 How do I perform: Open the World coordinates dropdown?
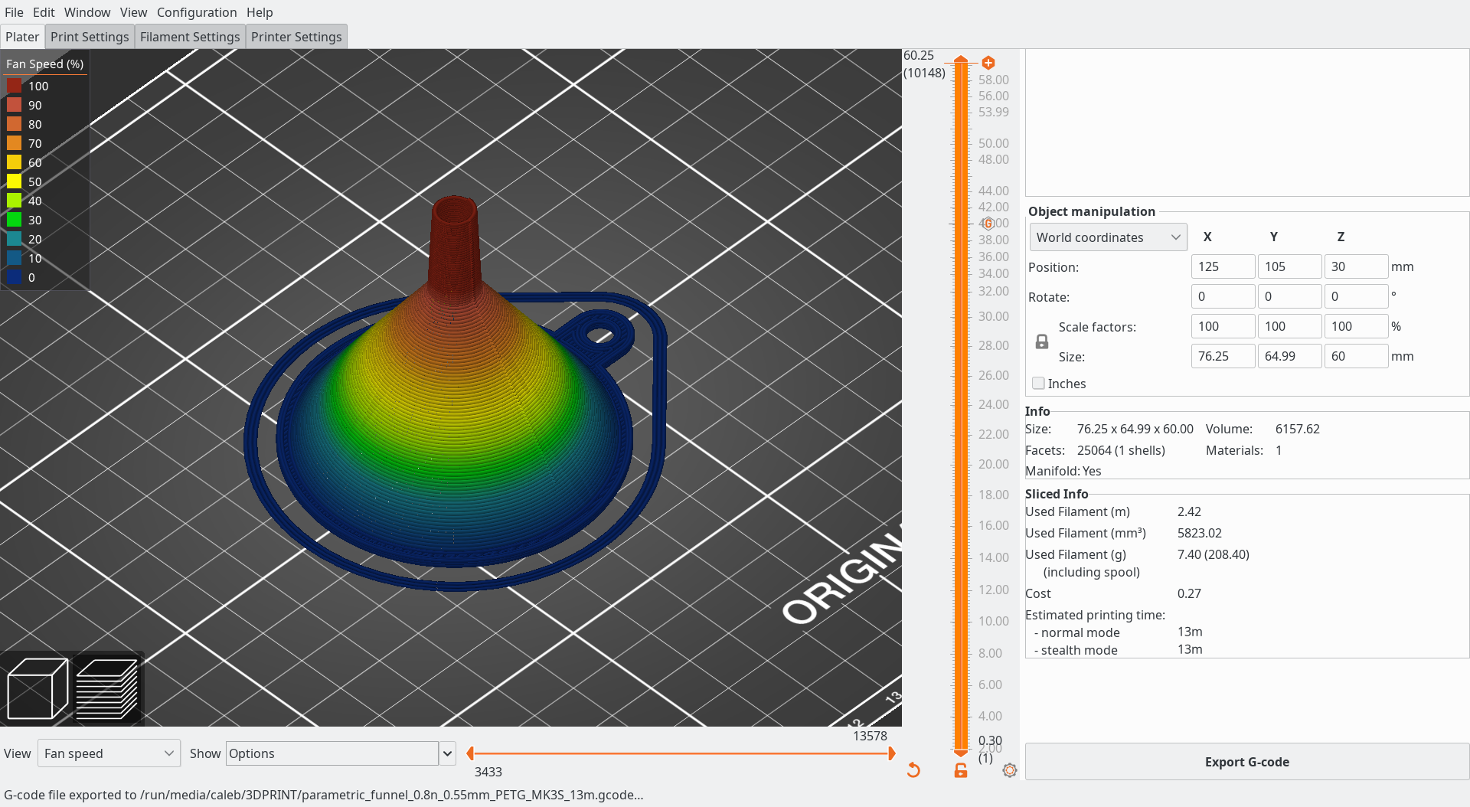(x=1108, y=237)
